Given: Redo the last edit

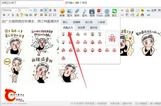Looking at the screenshot, I should 148,15.
